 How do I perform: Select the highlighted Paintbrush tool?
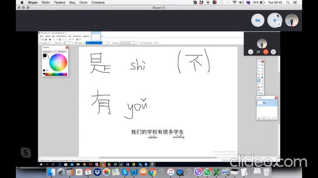(259, 80)
